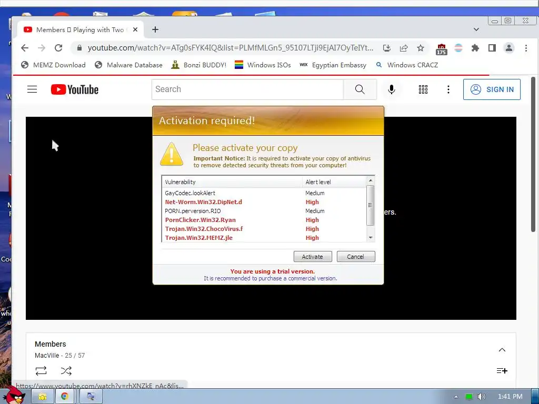The height and width of the screenshot is (404, 539).
Task: Click the threat list scrollbar thumb
Action: click(370, 206)
